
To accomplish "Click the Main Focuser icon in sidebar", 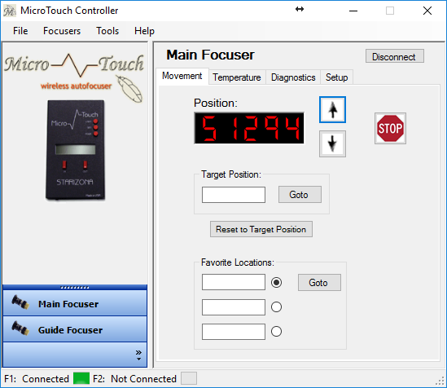I will coord(20,302).
